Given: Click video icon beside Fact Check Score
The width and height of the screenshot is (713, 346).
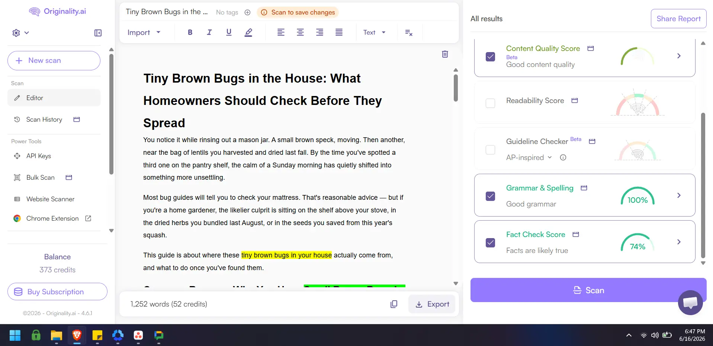Looking at the screenshot, I should coord(576,234).
